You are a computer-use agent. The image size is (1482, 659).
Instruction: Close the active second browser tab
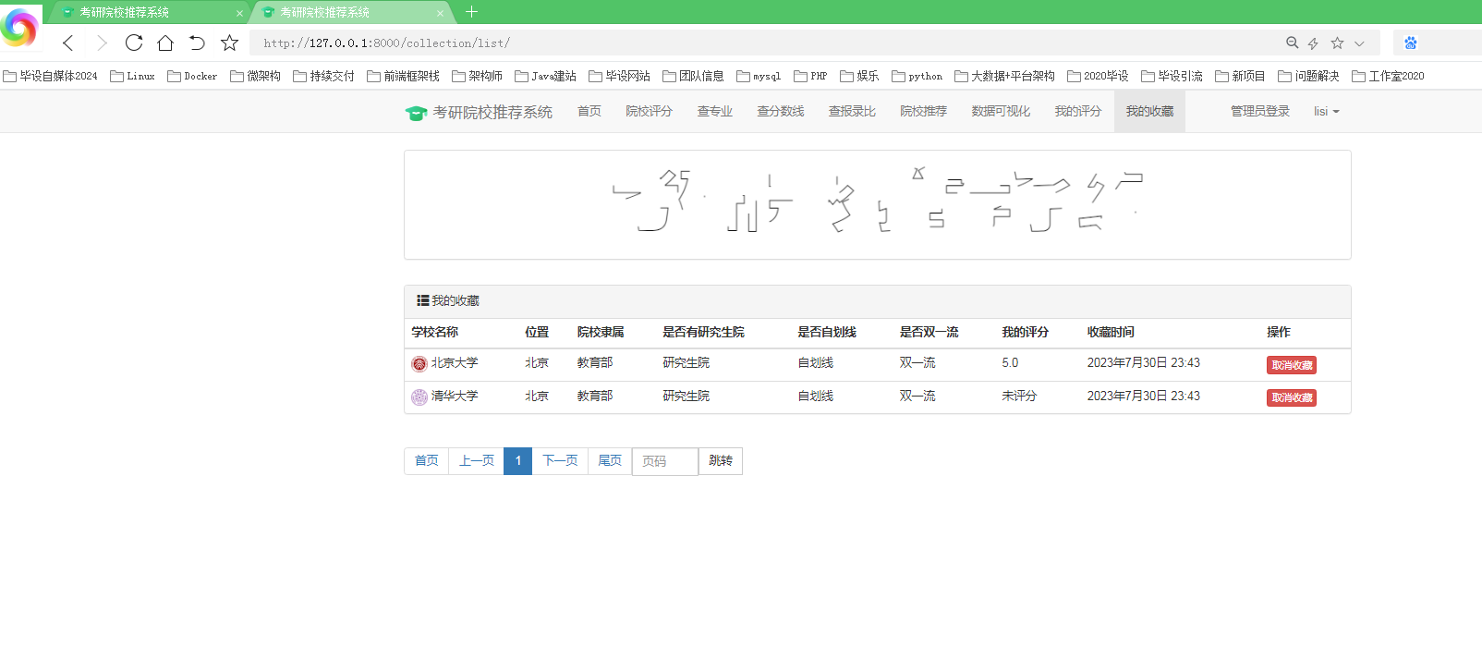click(x=440, y=13)
